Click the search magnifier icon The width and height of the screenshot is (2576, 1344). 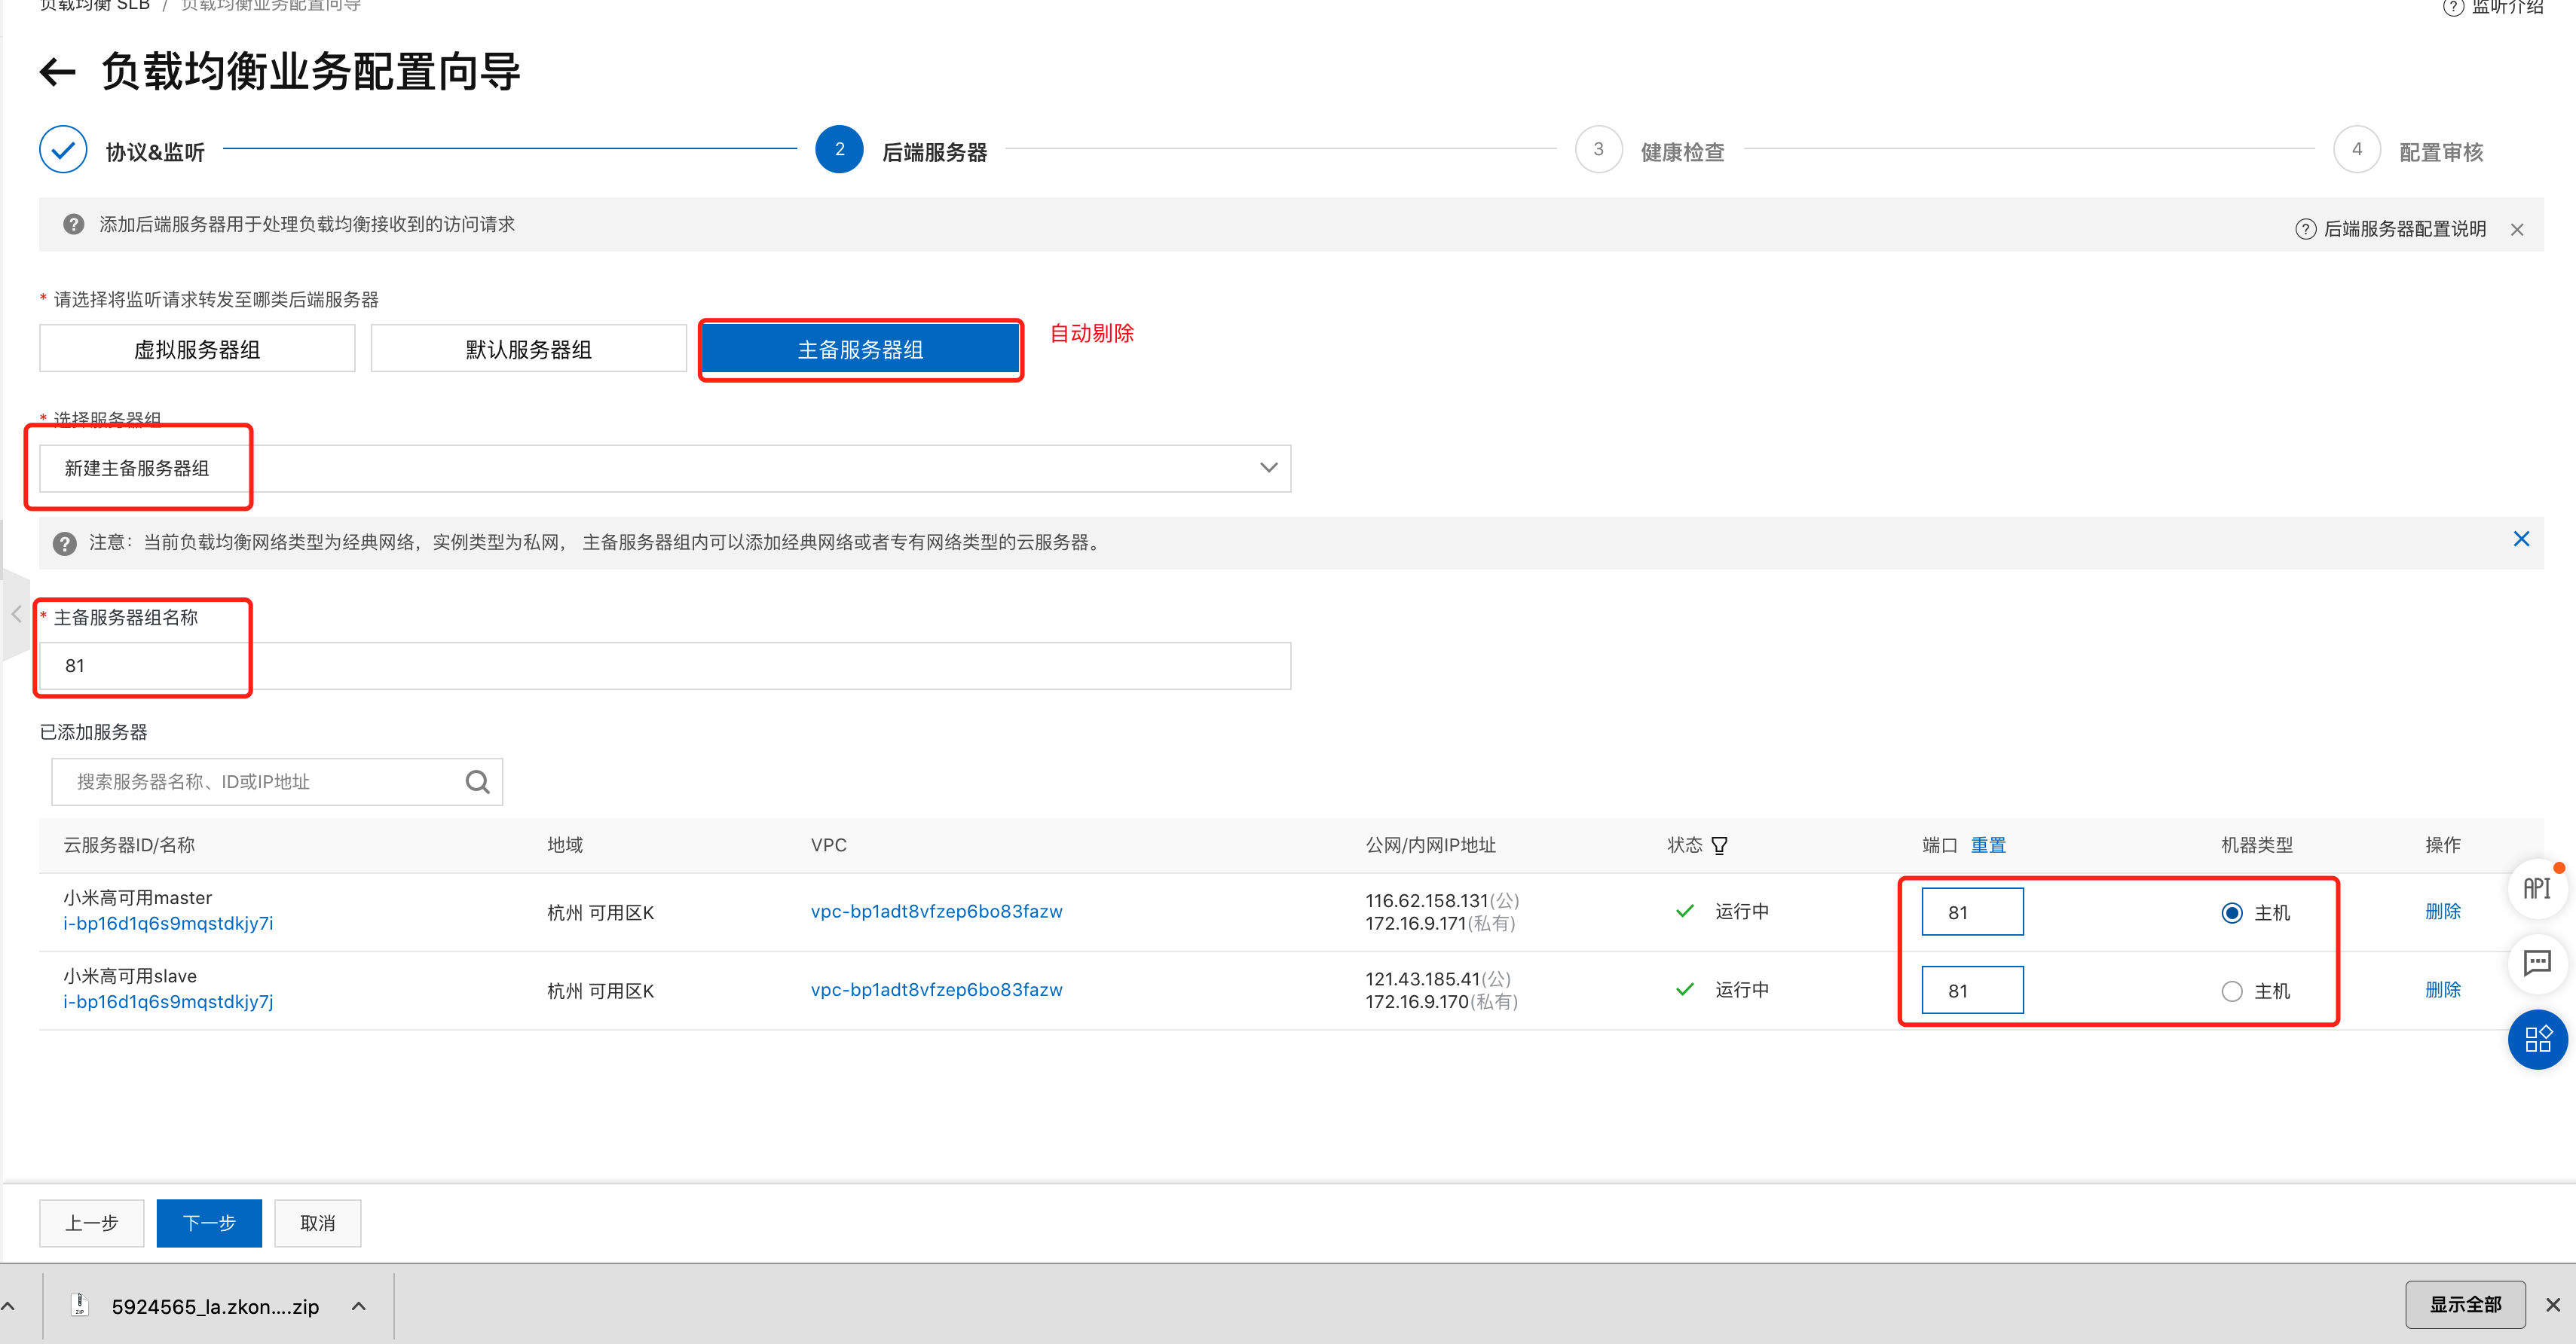point(477,781)
